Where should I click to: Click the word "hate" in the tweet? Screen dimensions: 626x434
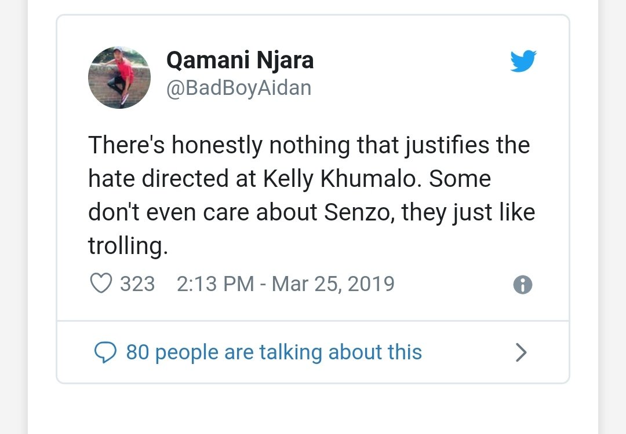[110, 179]
